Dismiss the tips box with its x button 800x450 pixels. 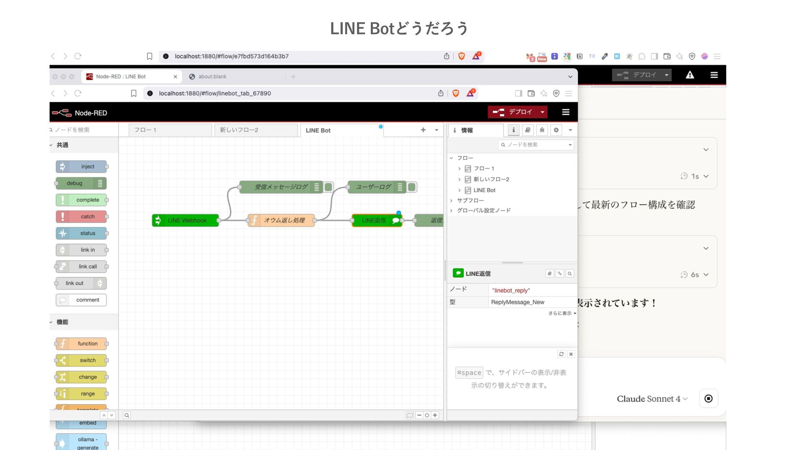point(571,354)
